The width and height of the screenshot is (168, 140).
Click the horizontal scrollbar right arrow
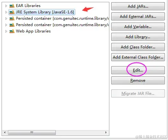(x=106, y=132)
